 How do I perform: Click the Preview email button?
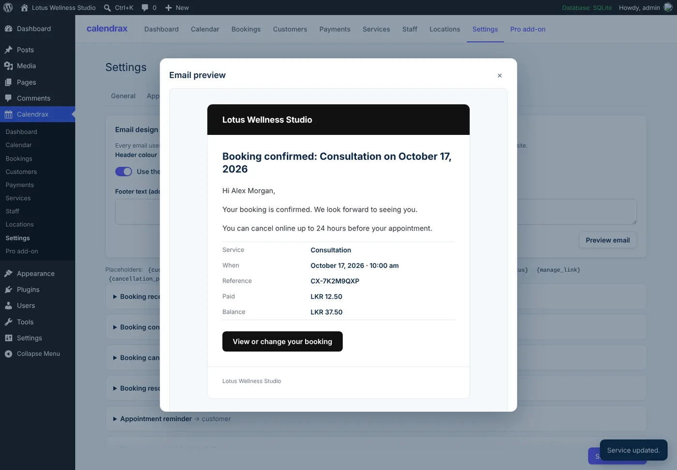pyautogui.click(x=608, y=240)
